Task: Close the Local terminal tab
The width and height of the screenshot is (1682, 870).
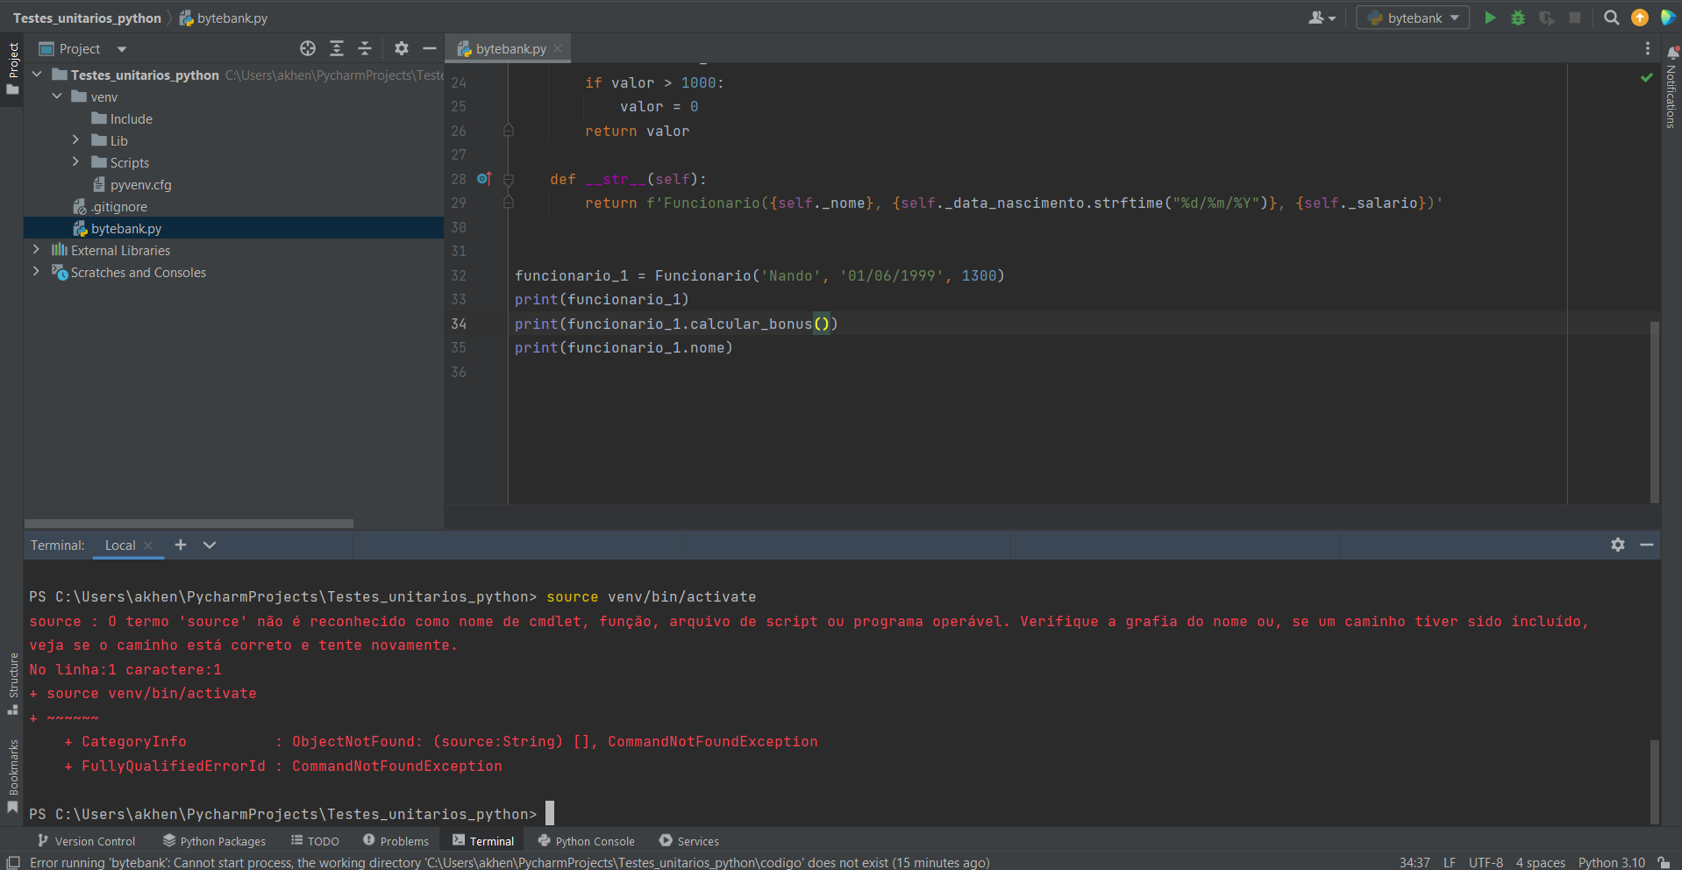Action: coord(148,546)
